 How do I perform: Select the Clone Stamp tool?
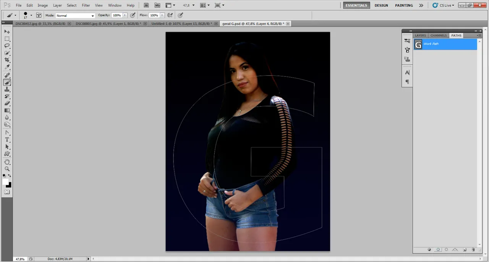[x=7, y=89]
